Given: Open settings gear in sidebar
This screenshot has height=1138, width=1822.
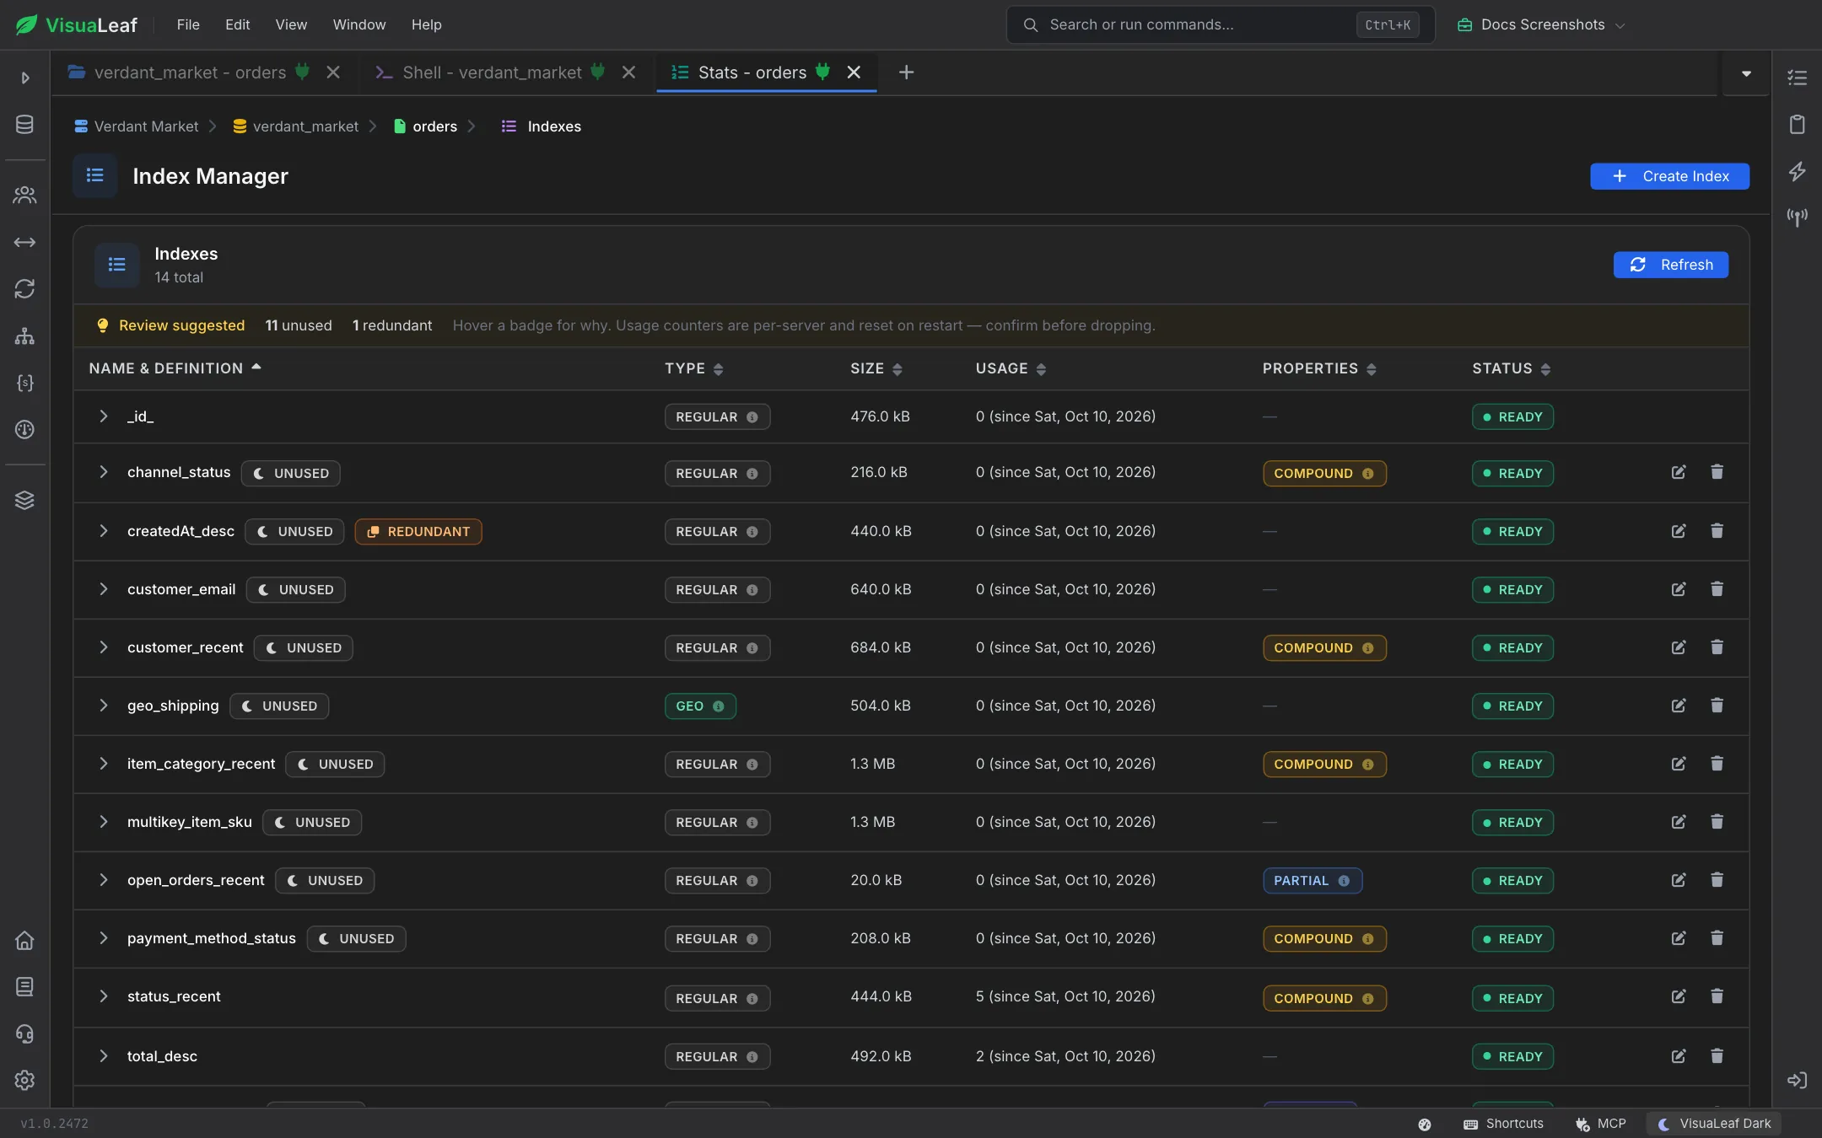Looking at the screenshot, I should click(24, 1081).
